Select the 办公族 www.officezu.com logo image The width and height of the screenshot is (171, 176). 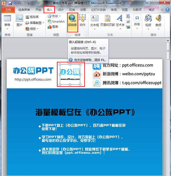(70, 74)
